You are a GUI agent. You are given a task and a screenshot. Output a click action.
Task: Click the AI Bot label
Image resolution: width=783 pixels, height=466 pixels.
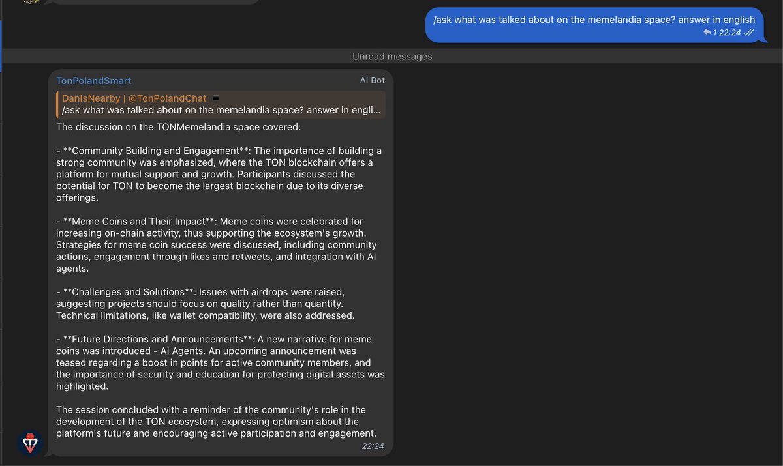(373, 80)
